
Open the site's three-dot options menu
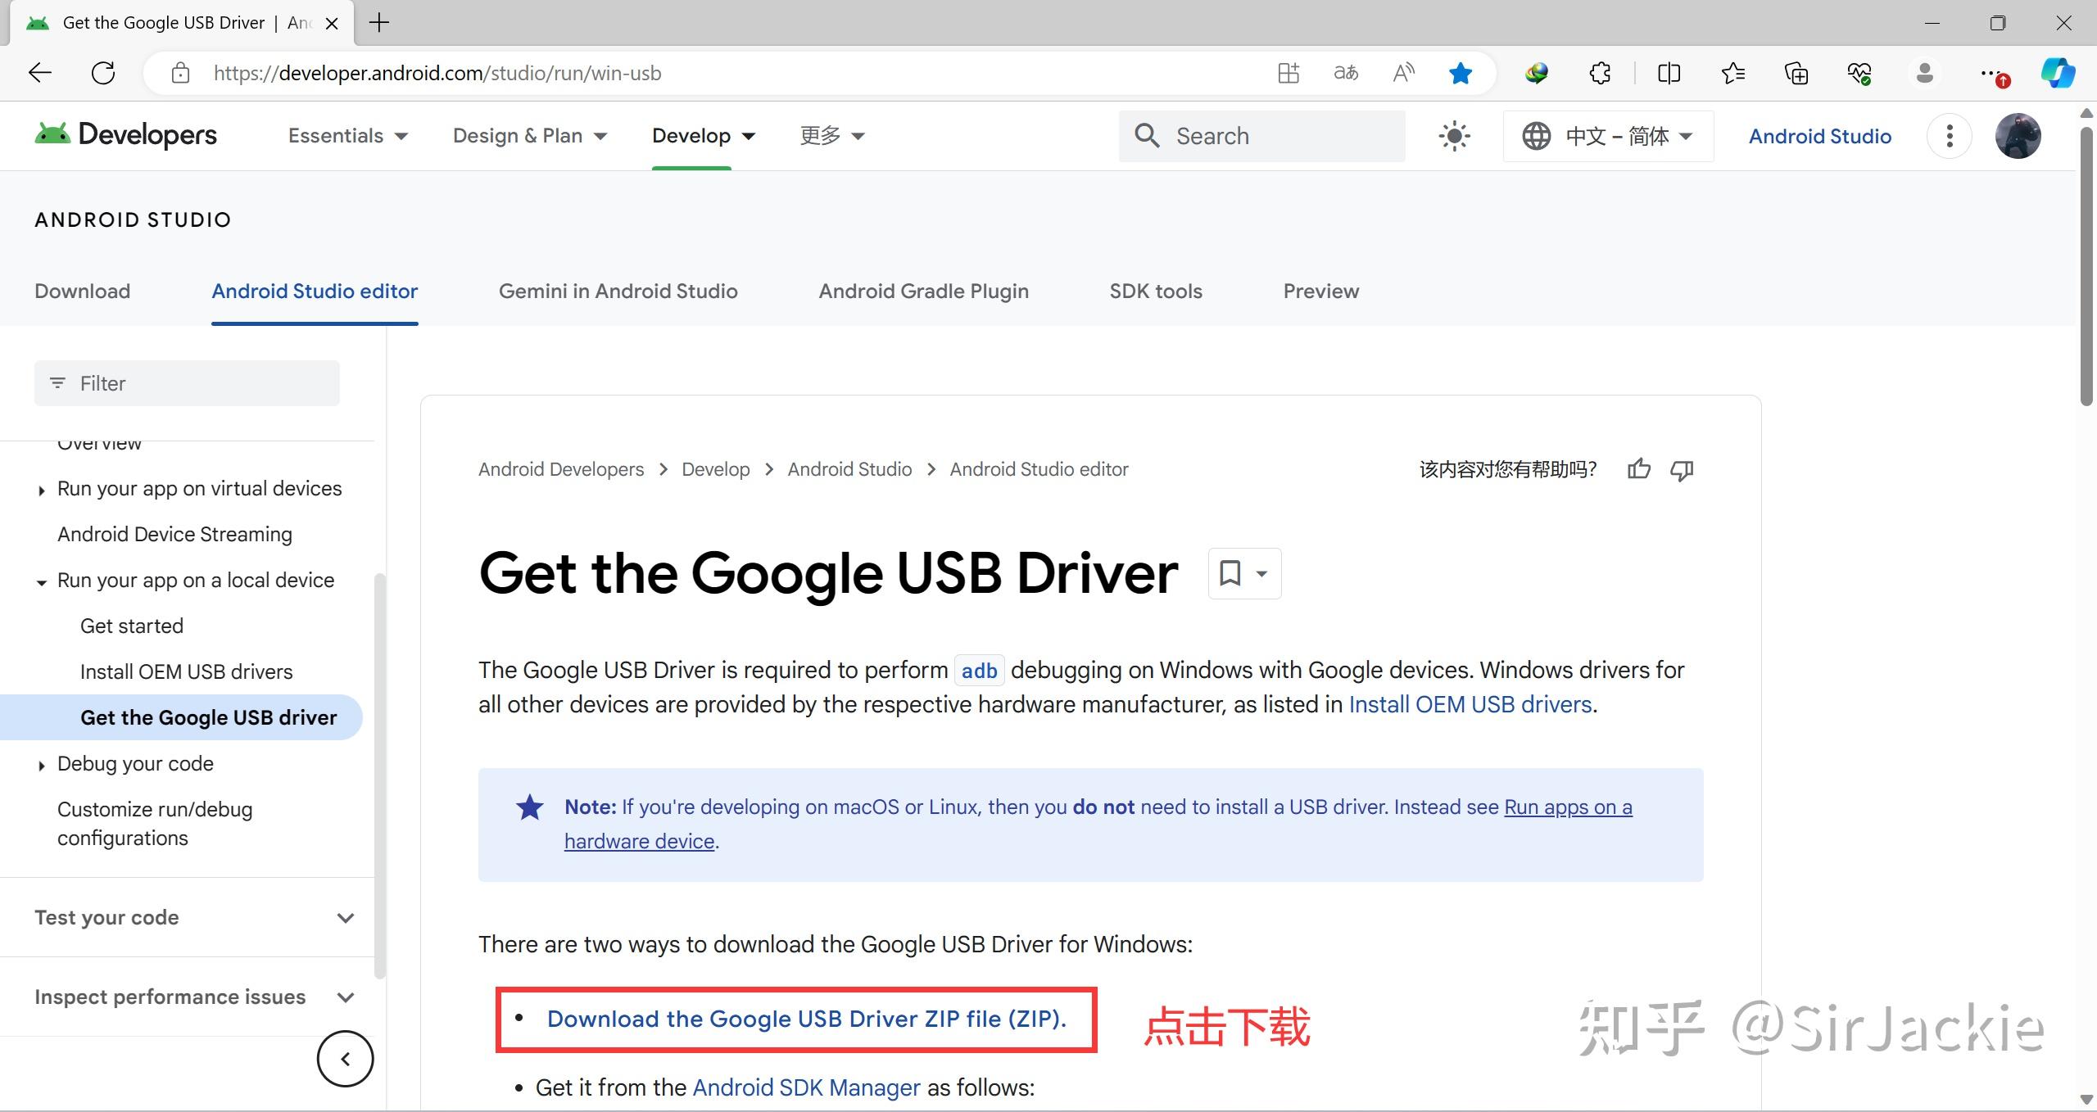coord(1950,136)
